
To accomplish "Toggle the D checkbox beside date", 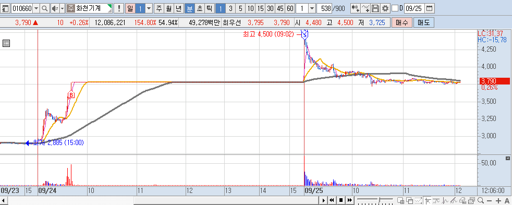I will (x=395, y=8).
